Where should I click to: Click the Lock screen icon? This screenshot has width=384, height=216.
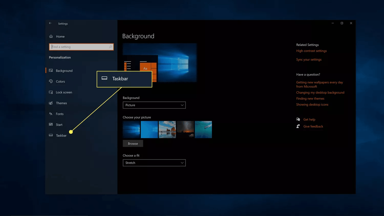click(51, 92)
